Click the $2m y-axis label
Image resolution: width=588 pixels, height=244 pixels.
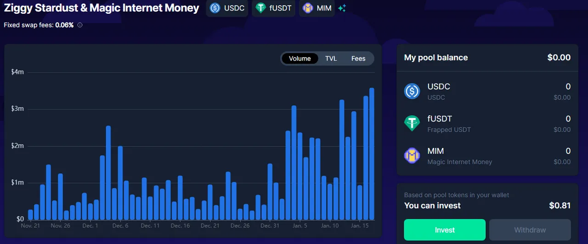(x=17, y=146)
